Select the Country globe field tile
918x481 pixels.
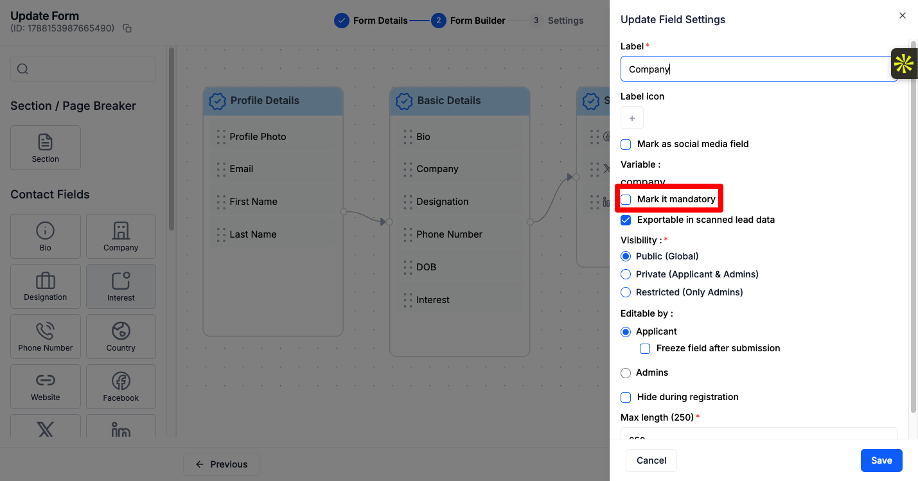[121, 337]
